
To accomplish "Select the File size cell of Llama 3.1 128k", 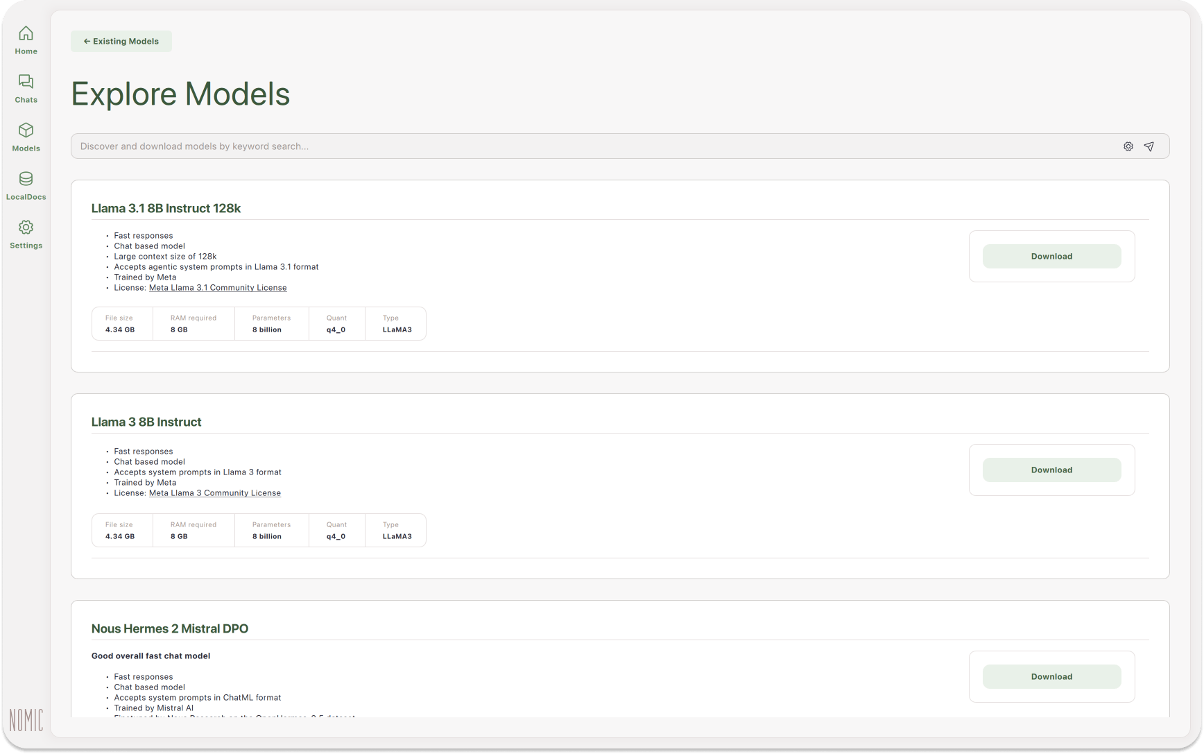I will click(x=122, y=324).
